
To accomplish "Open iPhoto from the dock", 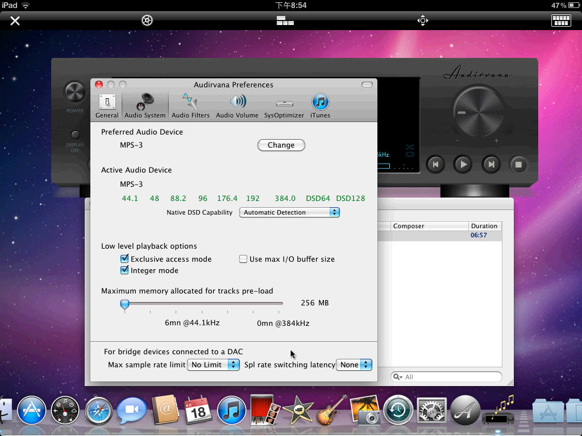I will pyautogui.click(x=364, y=410).
